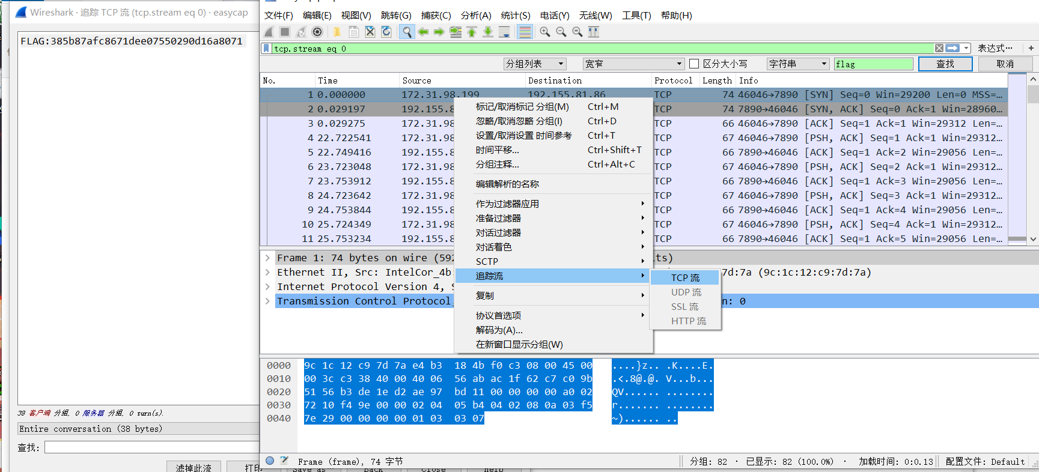Click the Find button in search bar
The image size is (1039, 472).
click(945, 64)
